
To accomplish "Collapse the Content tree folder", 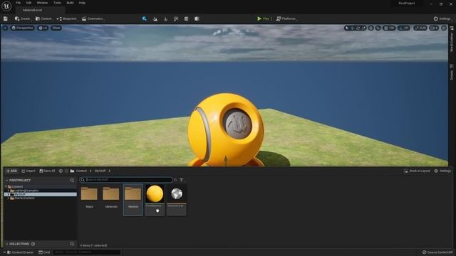I will click(x=6, y=186).
